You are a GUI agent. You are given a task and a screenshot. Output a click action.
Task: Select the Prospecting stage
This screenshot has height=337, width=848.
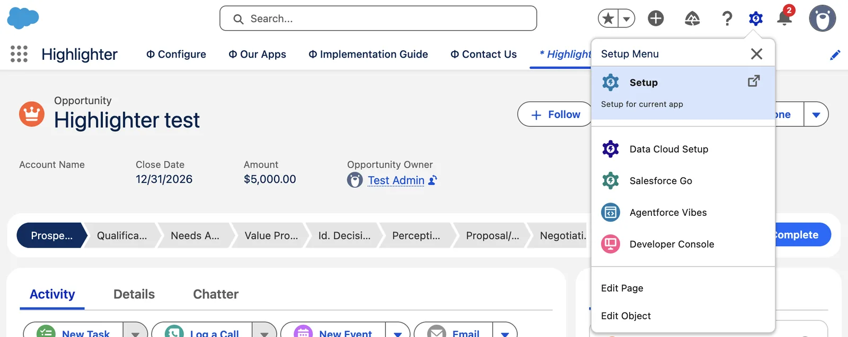pos(51,235)
